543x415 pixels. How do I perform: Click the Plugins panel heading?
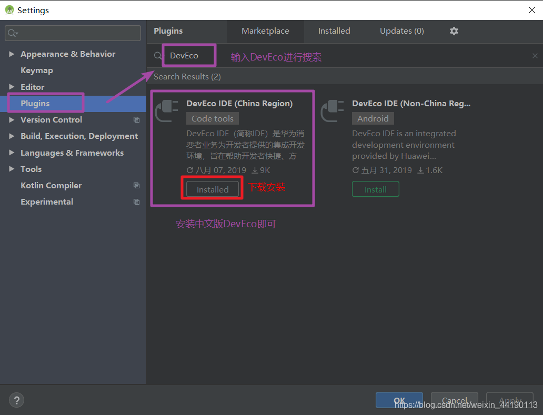pos(168,31)
